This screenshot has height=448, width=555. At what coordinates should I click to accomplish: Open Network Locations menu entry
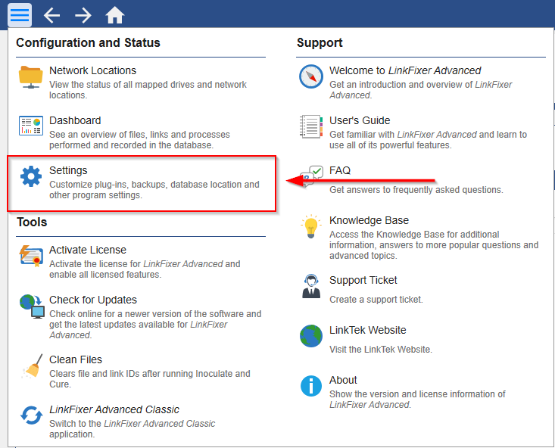(92, 70)
